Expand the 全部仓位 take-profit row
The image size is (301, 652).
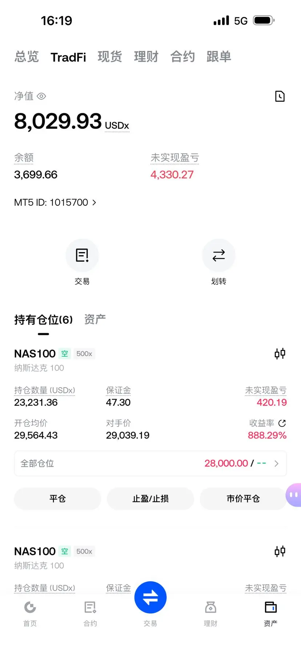click(x=150, y=463)
